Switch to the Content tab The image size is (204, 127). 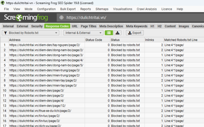[170, 26]
